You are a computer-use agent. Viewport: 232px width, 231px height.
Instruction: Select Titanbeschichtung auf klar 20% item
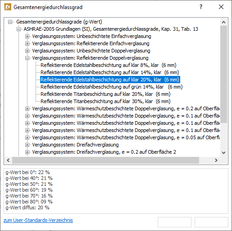pyautogui.click(x=105, y=94)
